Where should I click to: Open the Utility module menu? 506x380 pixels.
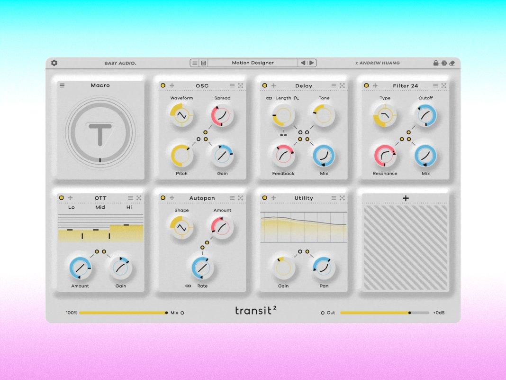pyautogui.click(x=334, y=198)
